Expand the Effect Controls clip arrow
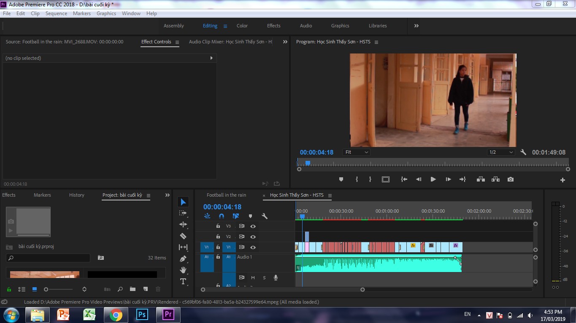Image resolution: width=576 pixels, height=323 pixels. [x=211, y=58]
